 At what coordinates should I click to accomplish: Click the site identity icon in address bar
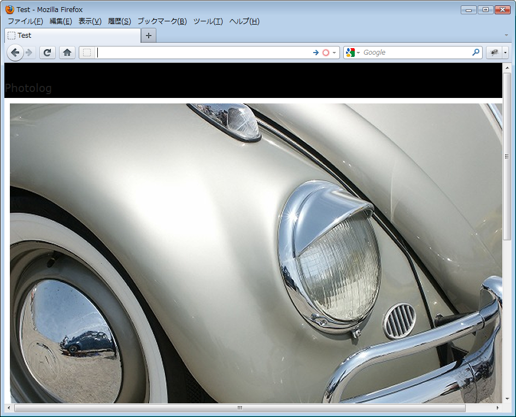coord(87,53)
